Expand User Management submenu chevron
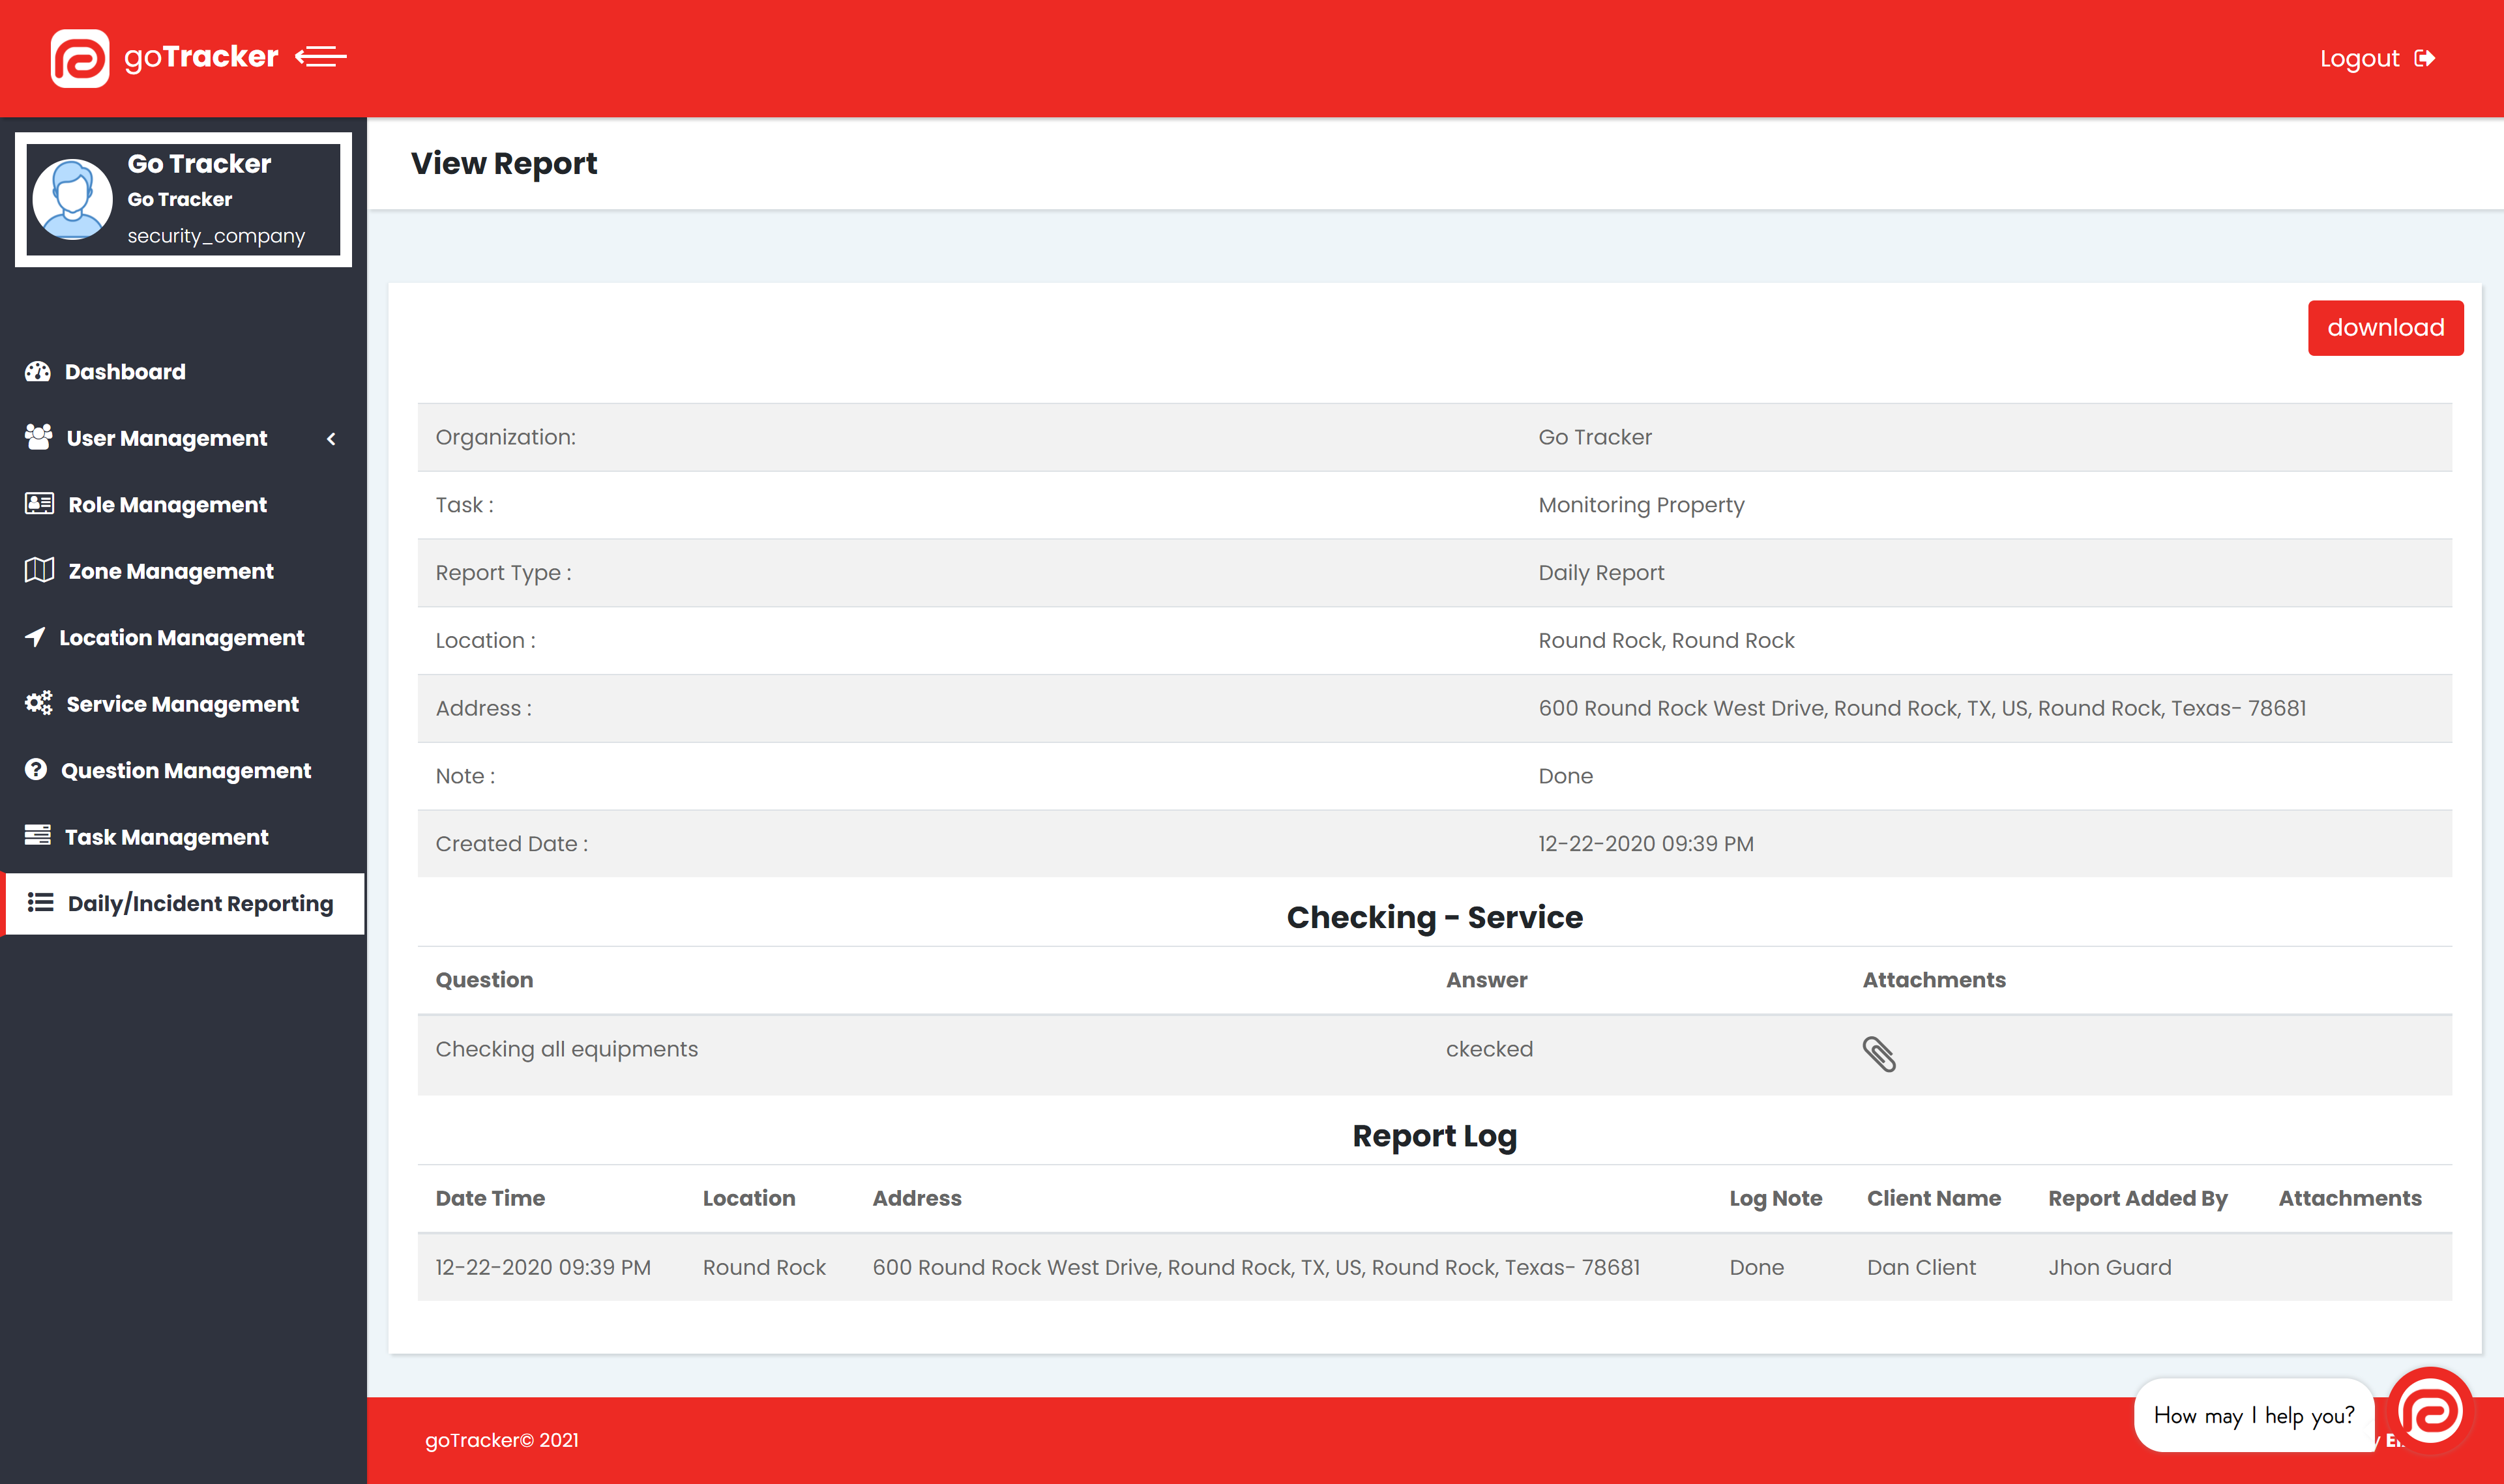 [x=331, y=438]
